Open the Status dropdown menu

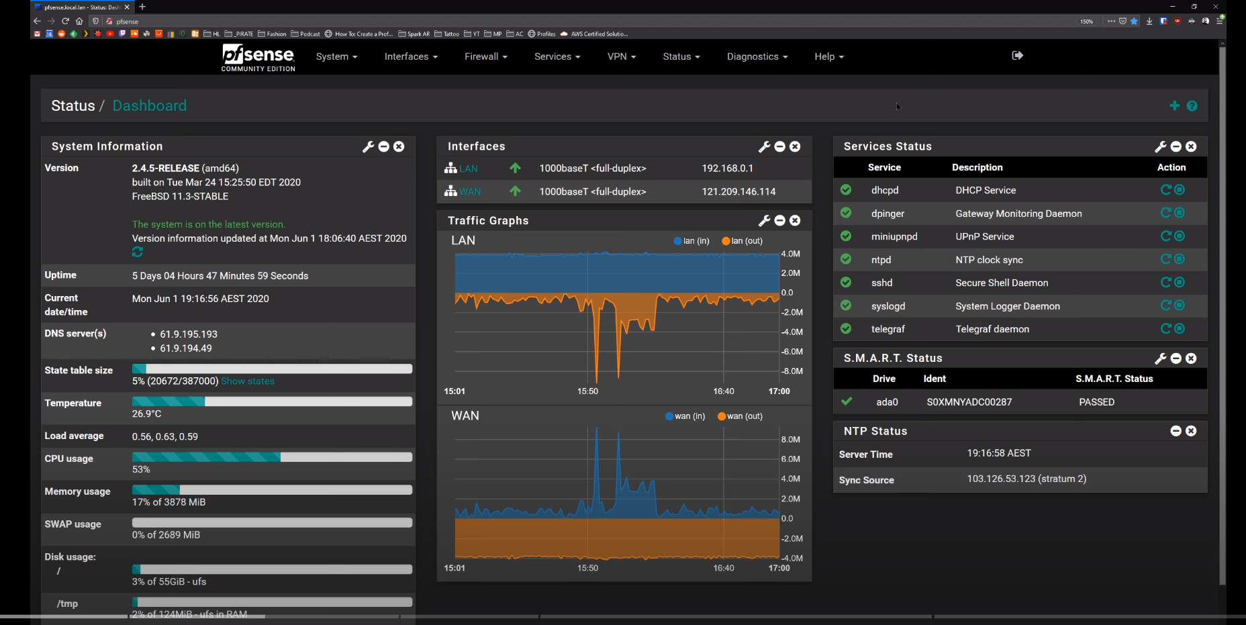click(x=681, y=56)
